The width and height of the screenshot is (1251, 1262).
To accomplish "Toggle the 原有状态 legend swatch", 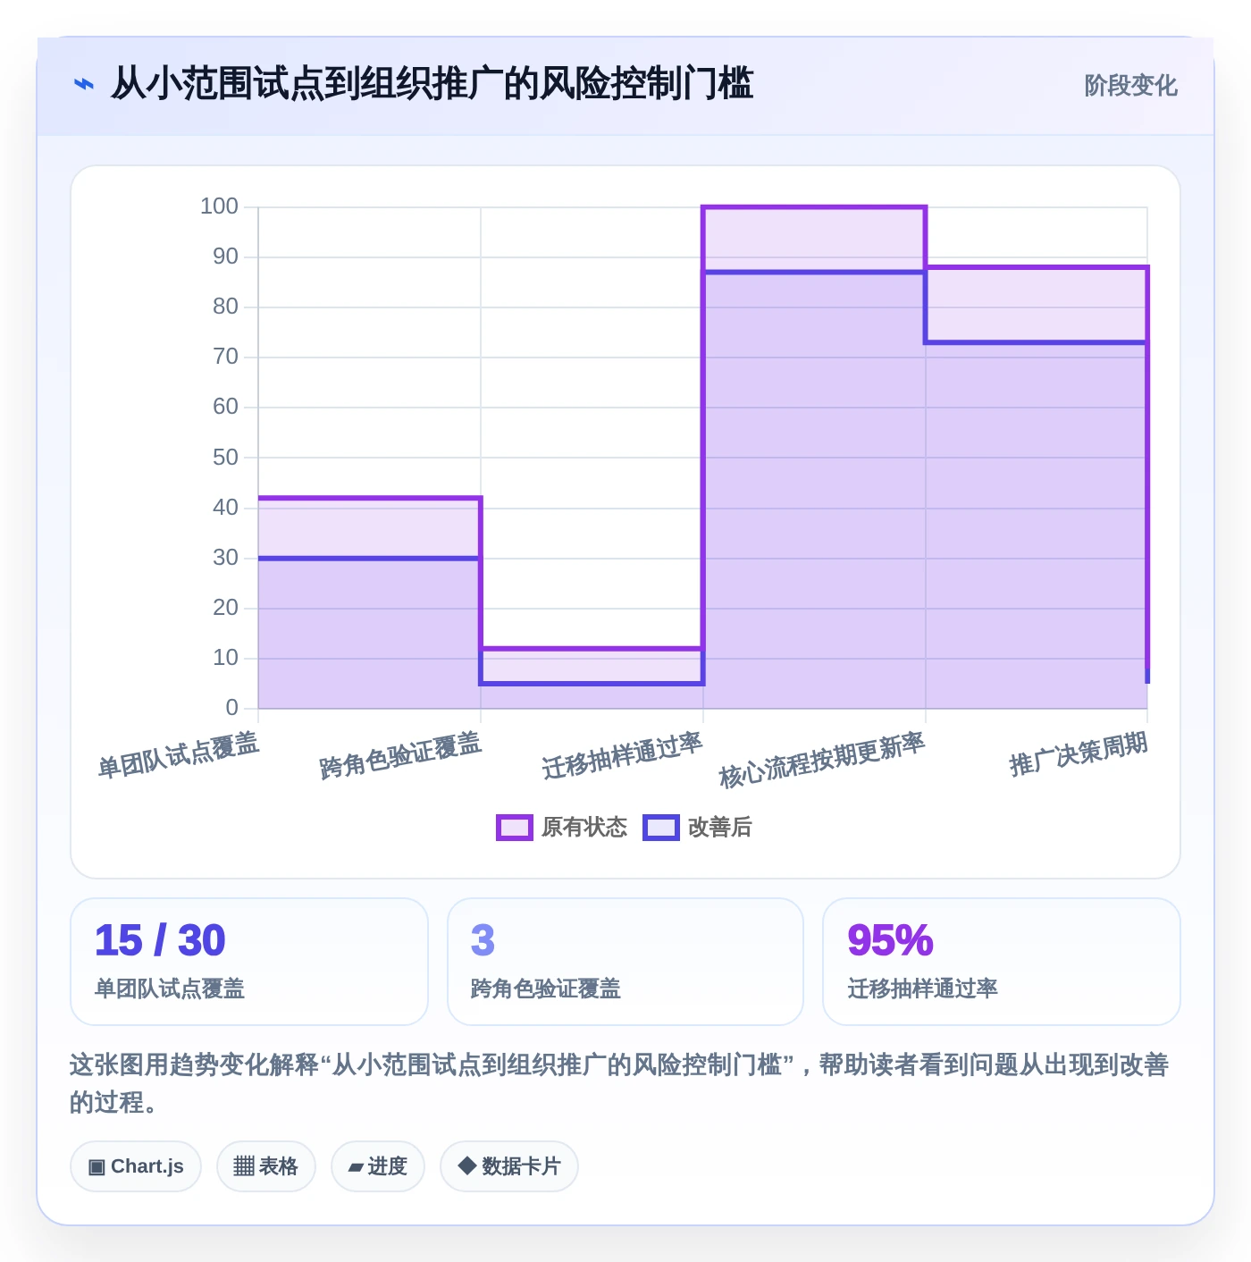I will 515,828.
